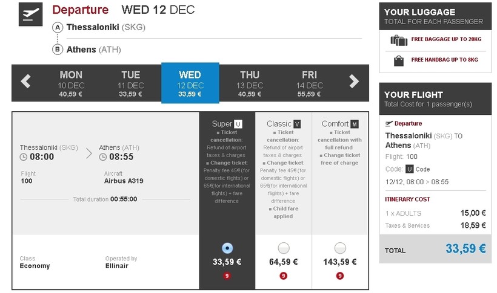Select the THU 13 DEC date tab

[250, 83]
